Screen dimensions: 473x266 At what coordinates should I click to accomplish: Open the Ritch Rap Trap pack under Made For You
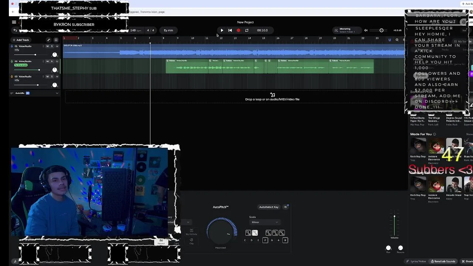[418, 148]
